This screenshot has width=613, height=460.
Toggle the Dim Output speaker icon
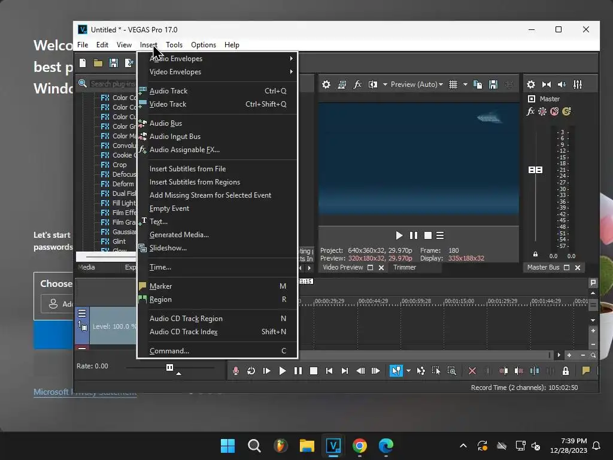point(562,84)
